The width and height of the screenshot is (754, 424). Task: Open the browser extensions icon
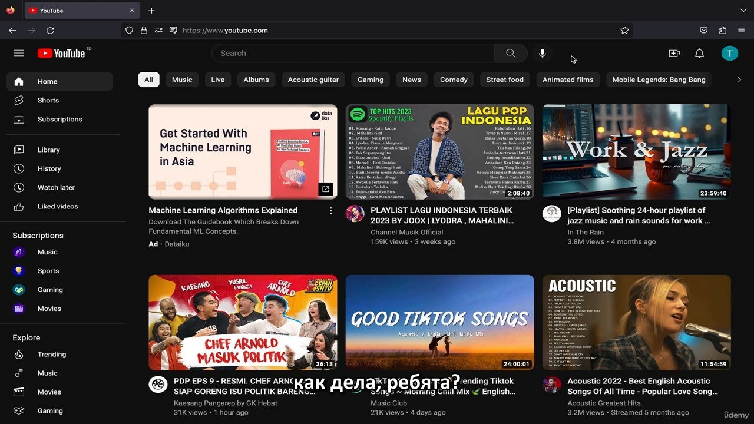click(723, 30)
